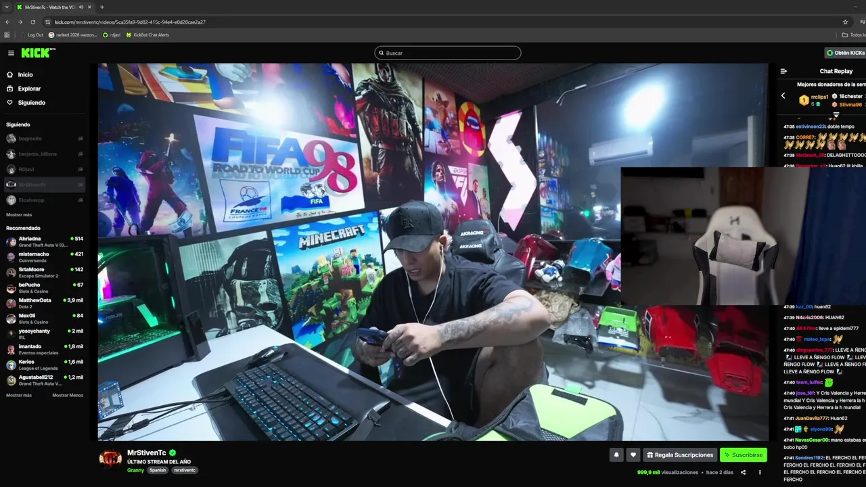Open benjenis_billone followed channel

[44, 154]
